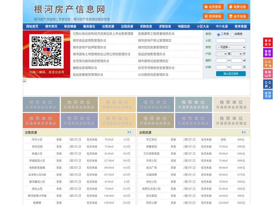Open the 湖光山色 sale listing
The image size is (273, 205).
[x=37, y=189]
